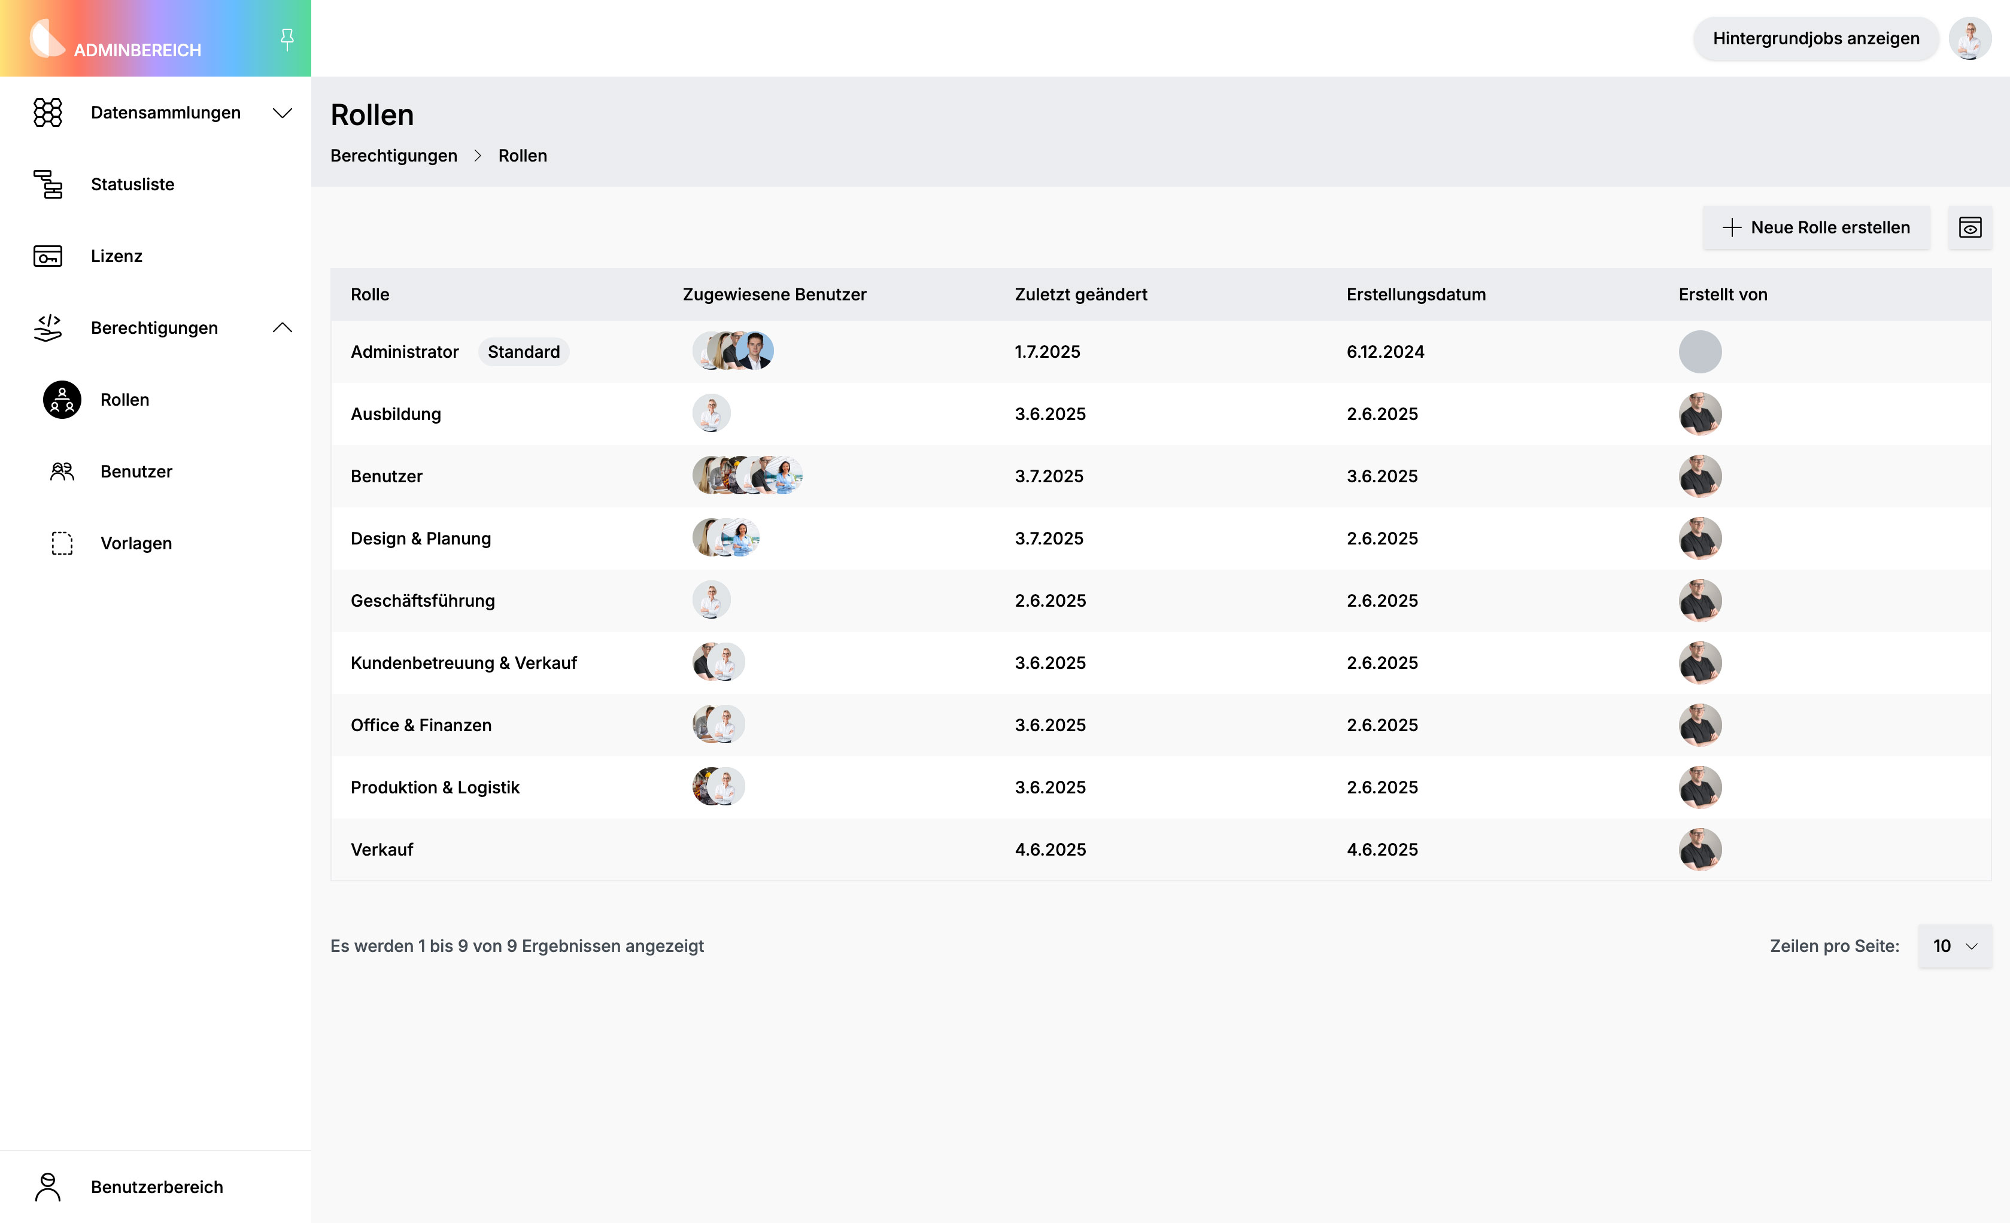Click the creator avatar in Geschäftsführung row
Image resolution: width=2010 pixels, height=1223 pixels.
(1700, 601)
